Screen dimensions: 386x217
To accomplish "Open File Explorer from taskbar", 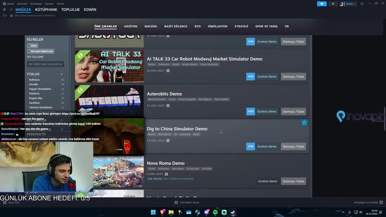I will (x=171, y=212).
